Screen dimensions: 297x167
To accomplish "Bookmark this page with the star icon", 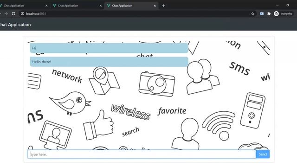I will pos(252,13).
